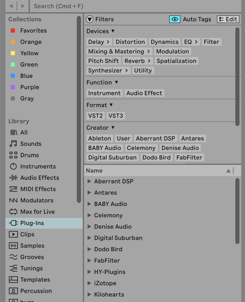
Task: Select the Modulators icon
Action: point(13,200)
